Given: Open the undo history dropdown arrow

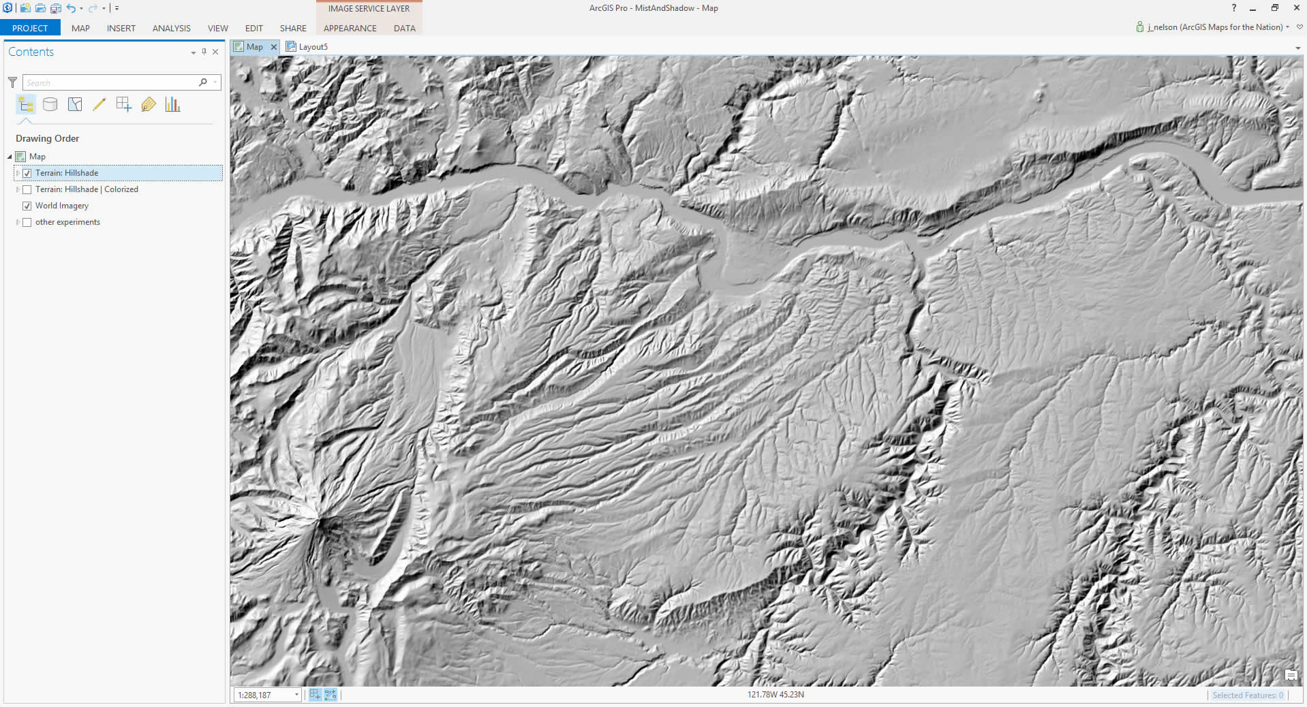Looking at the screenshot, I should pos(81,8).
